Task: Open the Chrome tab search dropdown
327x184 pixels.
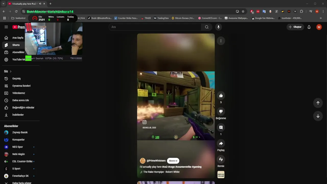Action: point(3,4)
